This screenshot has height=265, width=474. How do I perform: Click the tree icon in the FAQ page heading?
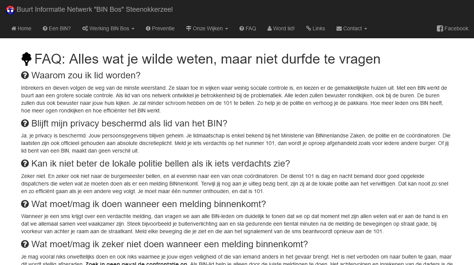(27, 59)
